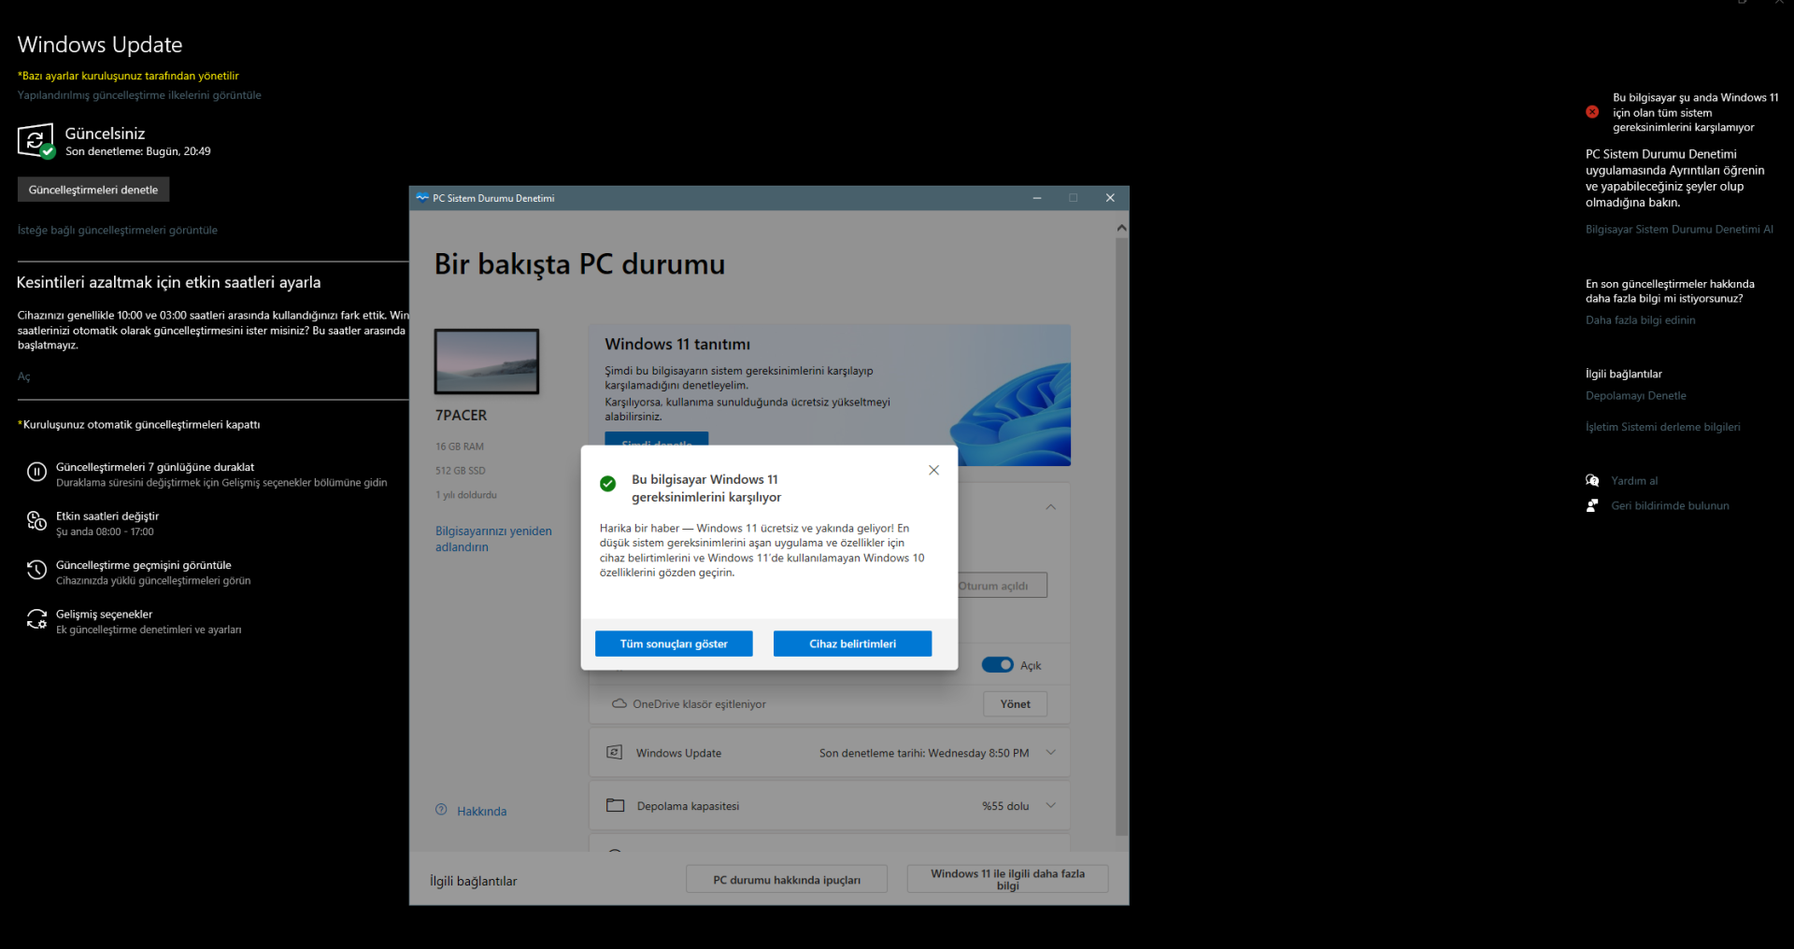This screenshot has height=949, width=1794.
Task: Expand the Windows Update row chevron
Action: point(1051,753)
